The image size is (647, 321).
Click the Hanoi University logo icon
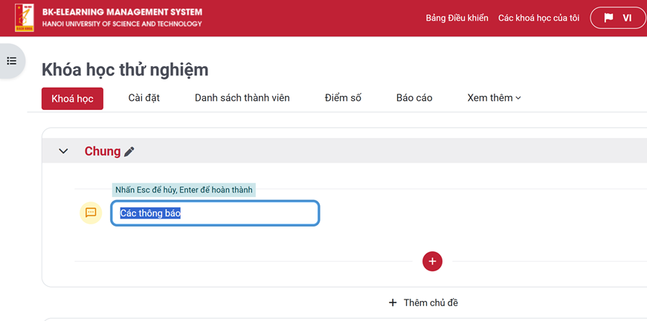pos(25,18)
